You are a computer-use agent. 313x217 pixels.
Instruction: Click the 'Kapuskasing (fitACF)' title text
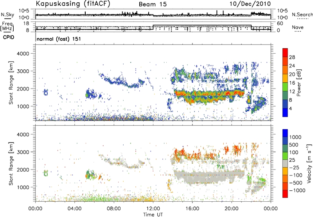point(73,4)
